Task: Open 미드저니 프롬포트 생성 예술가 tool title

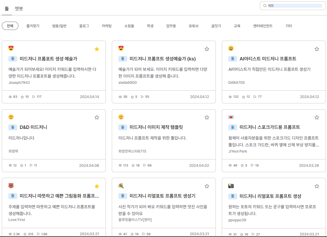Action: (x=48, y=59)
